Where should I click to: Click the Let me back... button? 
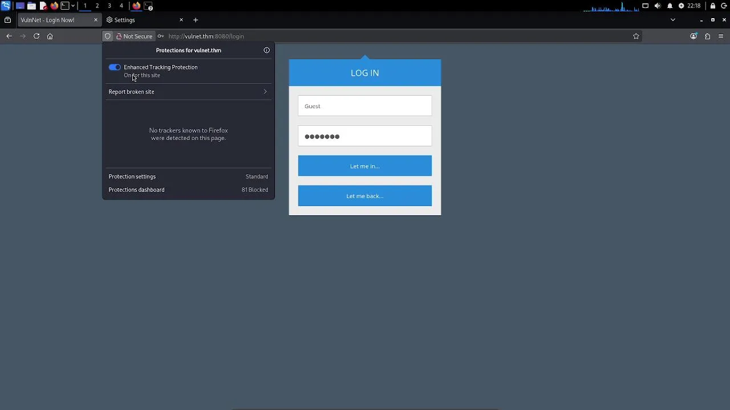pos(365,195)
